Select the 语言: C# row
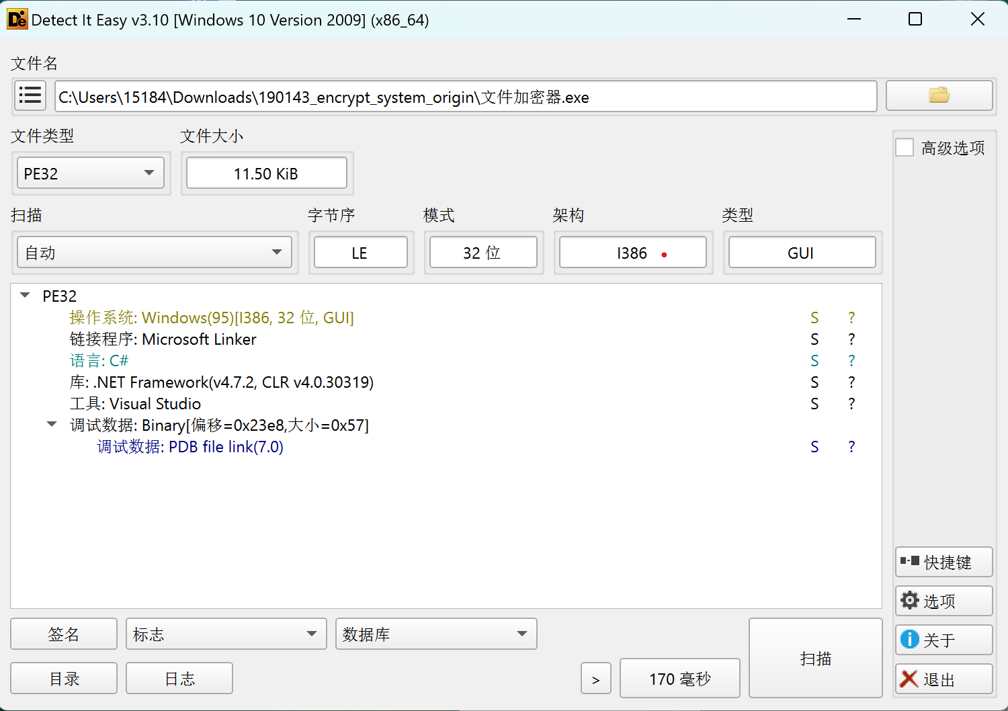Viewport: 1008px width, 711px height. [x=446, y=360]
